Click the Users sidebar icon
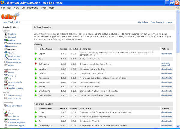Image resolution: width=180 pixels, height=129 pixels. click(x=6, y=65)
